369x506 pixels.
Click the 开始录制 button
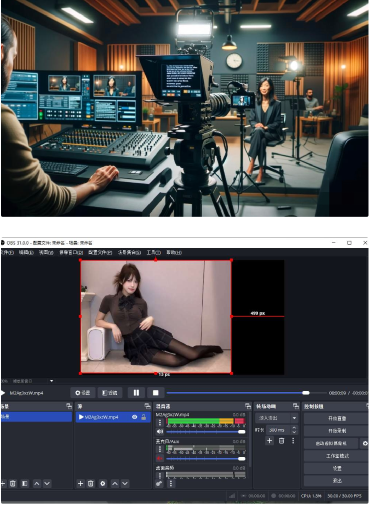click(x=337, y=431)
